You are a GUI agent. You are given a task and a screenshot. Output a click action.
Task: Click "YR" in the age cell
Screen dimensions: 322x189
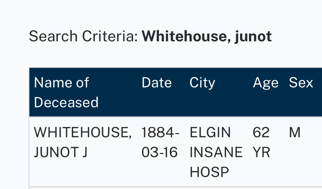click(261, 152)
